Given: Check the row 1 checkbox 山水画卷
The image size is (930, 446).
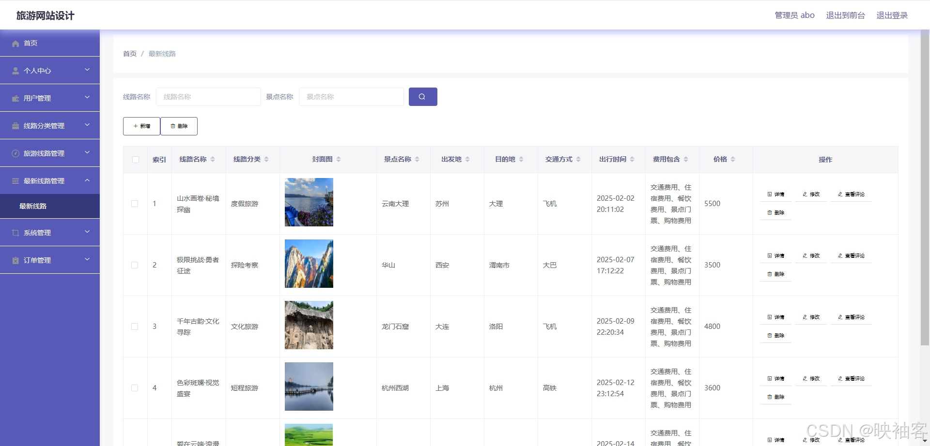Looking at the screenshot, I should click(135, 204).
